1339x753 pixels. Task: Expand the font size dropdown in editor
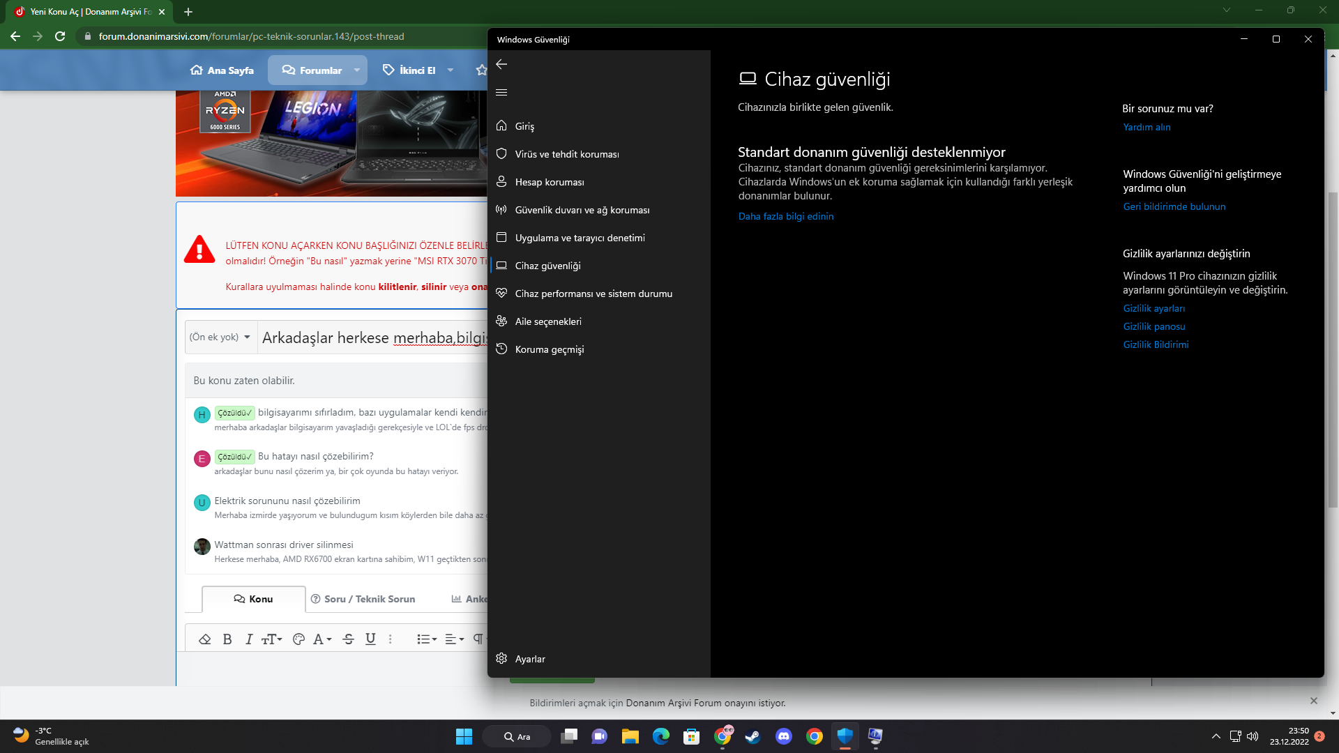[271, 639]
